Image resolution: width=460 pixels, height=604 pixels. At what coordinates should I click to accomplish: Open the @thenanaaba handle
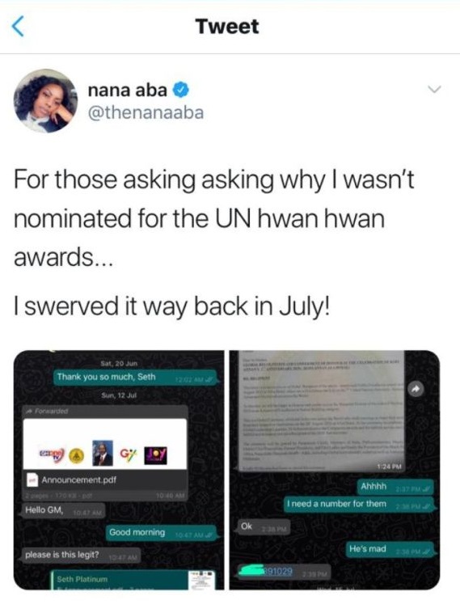click(146, 113)
